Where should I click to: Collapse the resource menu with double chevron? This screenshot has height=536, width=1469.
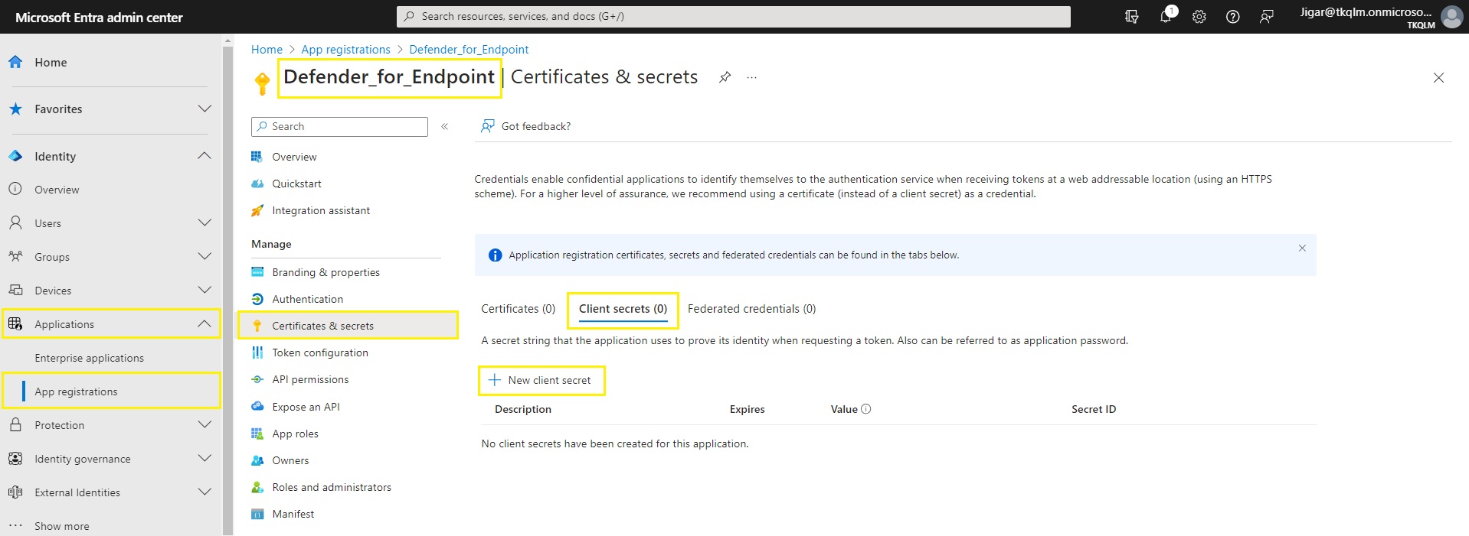pos(444,126)
